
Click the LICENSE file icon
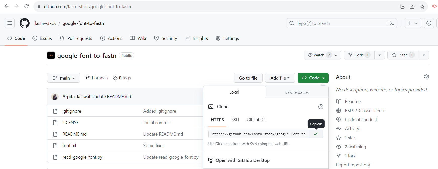point(55,123)
